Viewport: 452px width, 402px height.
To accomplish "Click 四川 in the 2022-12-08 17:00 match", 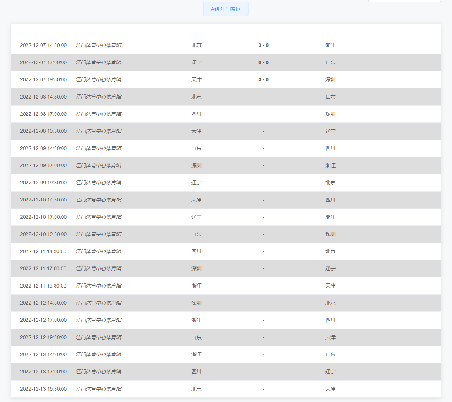I will pyautogui.click(x=196, y=114).
